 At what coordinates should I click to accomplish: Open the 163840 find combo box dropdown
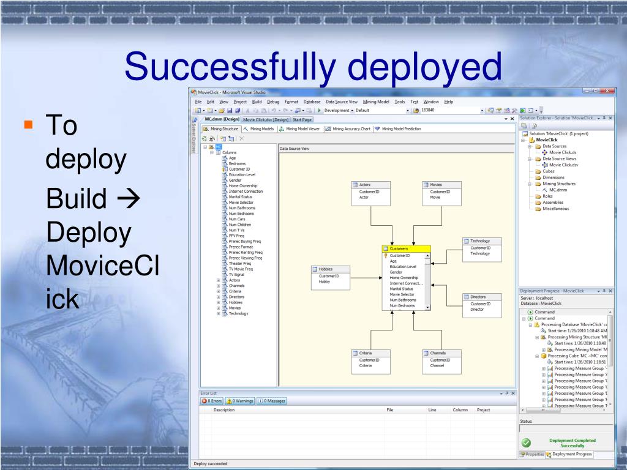(482, 111)
